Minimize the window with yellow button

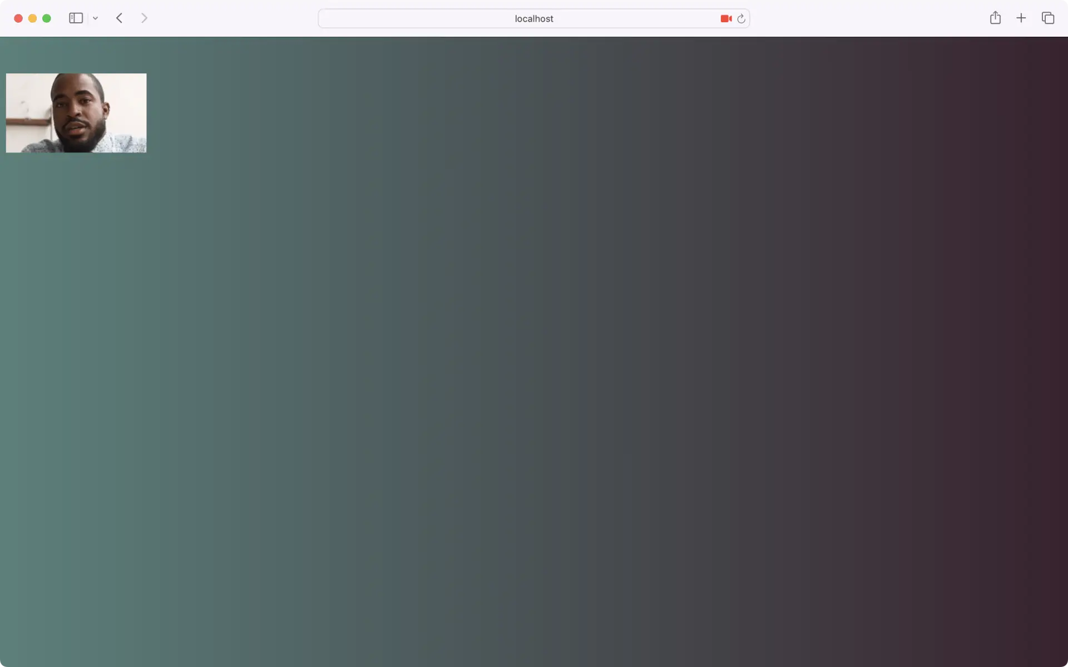[32, 18]
